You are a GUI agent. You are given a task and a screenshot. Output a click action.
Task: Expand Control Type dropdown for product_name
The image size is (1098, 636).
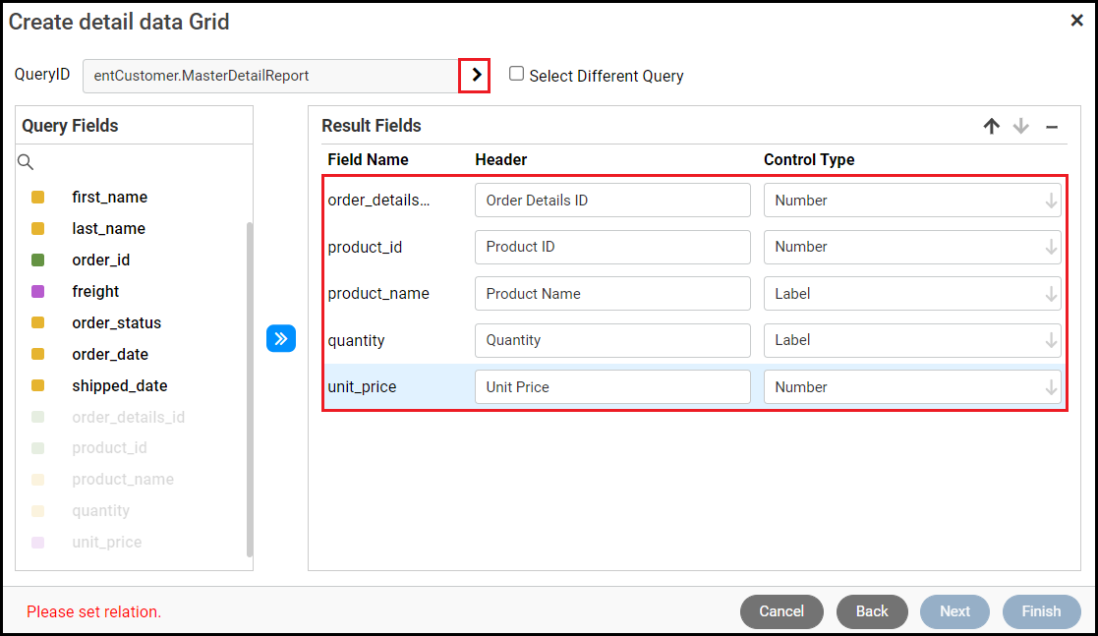(x=911, y=294)
